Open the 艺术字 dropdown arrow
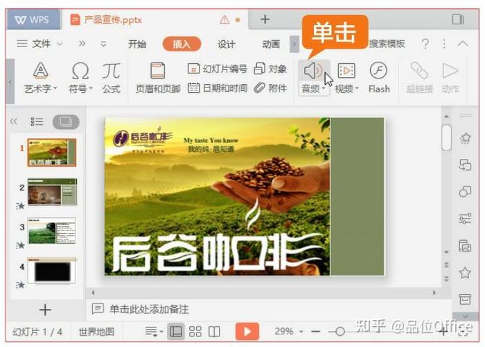This screenshot has width=485, height=347. 55,89
